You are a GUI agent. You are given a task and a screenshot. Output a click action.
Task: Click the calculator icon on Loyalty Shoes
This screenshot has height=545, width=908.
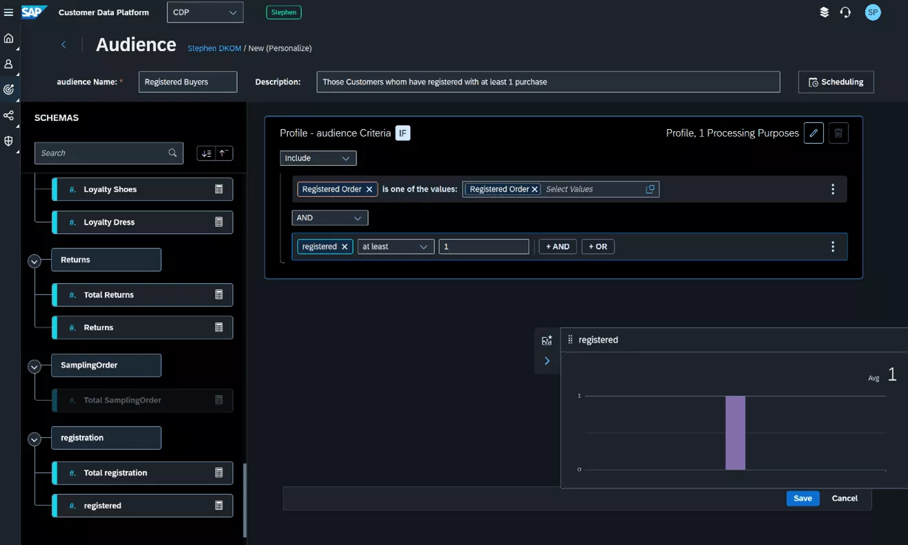pyautogui.click(x=219, y=189)
